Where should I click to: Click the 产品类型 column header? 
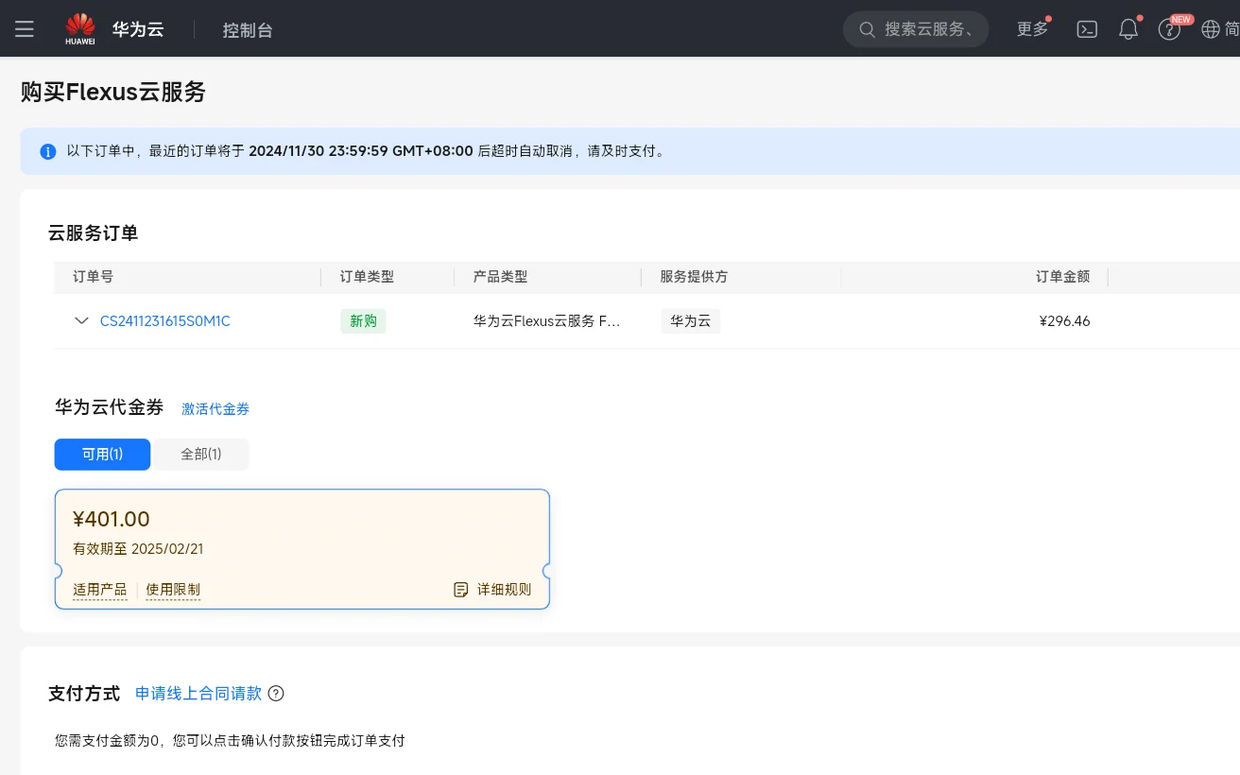(501, 277)
